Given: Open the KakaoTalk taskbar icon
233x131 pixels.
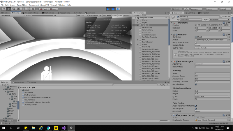Looking at the screenshot, I should point(56,128).
